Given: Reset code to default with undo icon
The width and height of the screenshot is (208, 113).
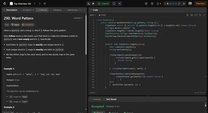Looking at the screenshot, I should tap(200, 15).
